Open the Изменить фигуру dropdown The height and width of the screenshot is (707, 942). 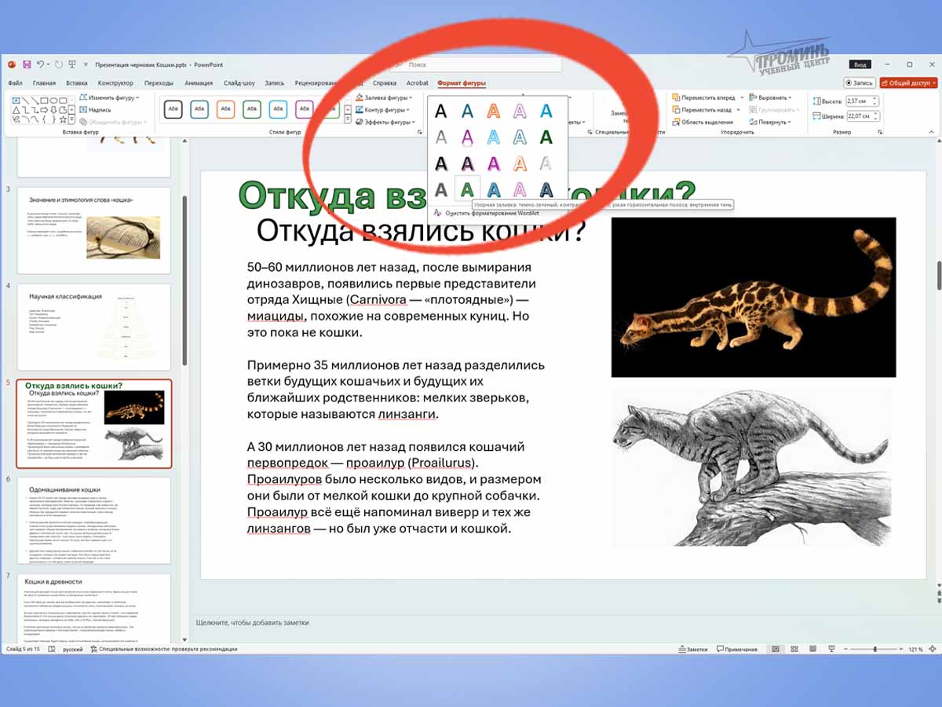coord(108,97)
